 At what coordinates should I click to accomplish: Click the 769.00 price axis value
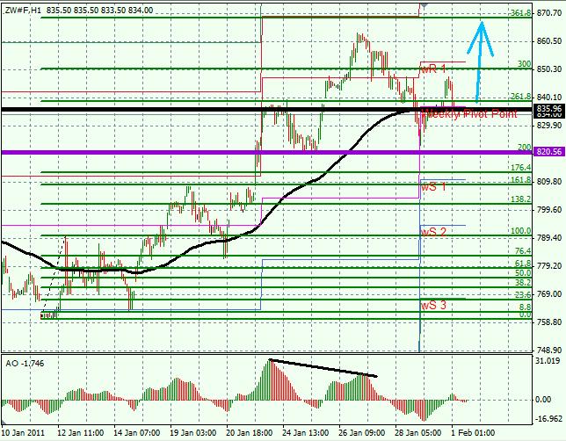point(548,294)
